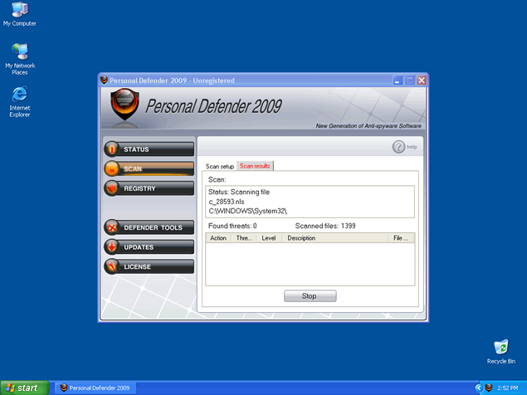This screenshot has height=395, width=527.
Task: Click the Action column header
Action: click(x=218, y=238)
